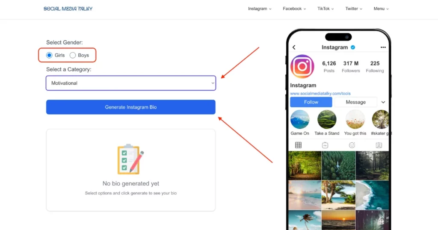The image size is (438, 230).
Task: Select the Girls radio button
Action: click(49, 55)
